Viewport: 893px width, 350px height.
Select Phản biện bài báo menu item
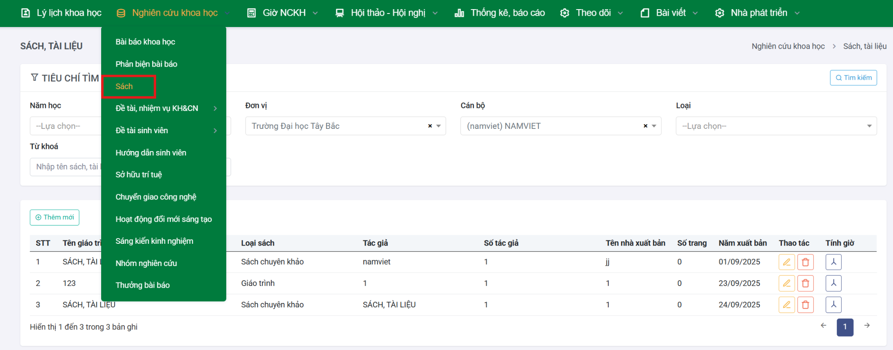146,64
